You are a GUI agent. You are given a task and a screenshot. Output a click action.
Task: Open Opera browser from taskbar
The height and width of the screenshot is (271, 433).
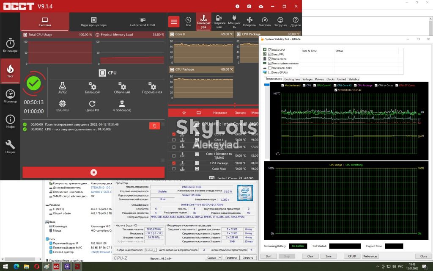coord(37,267)
